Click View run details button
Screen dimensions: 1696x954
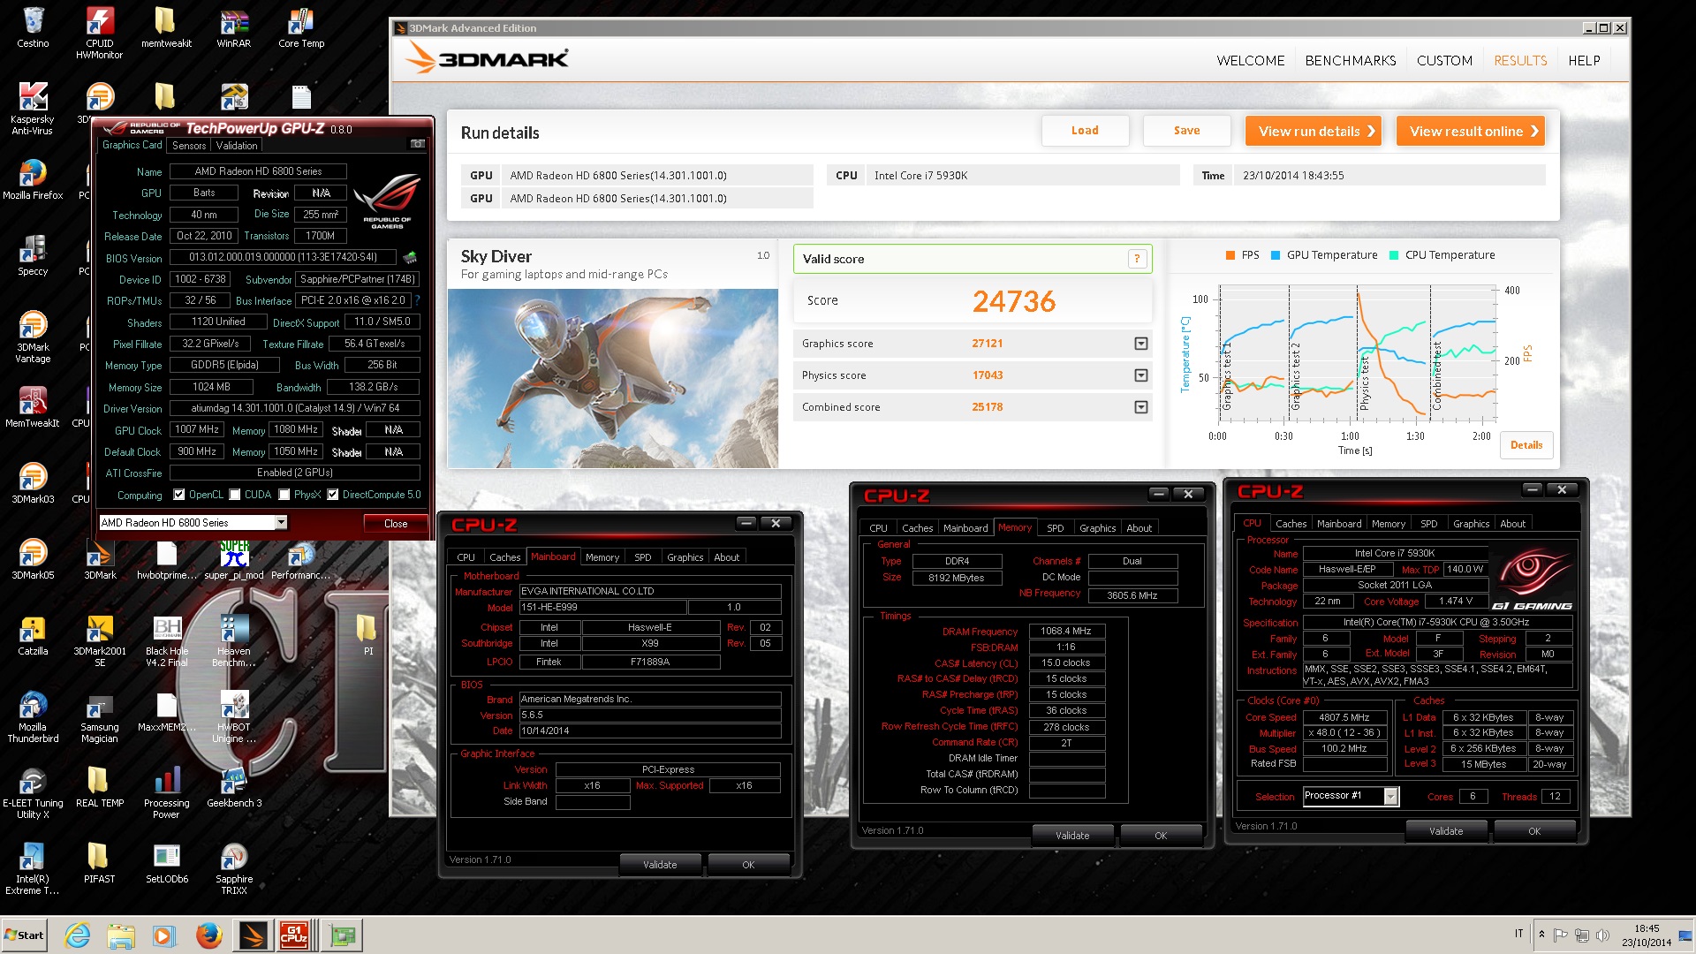pyautogui.click(x=1313, y=131)
